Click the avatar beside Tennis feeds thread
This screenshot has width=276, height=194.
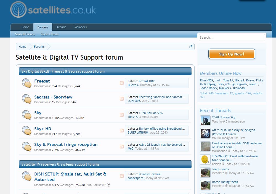click(x=205, y=172)
